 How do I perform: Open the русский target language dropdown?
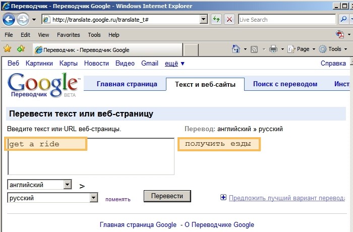[52, 198]
